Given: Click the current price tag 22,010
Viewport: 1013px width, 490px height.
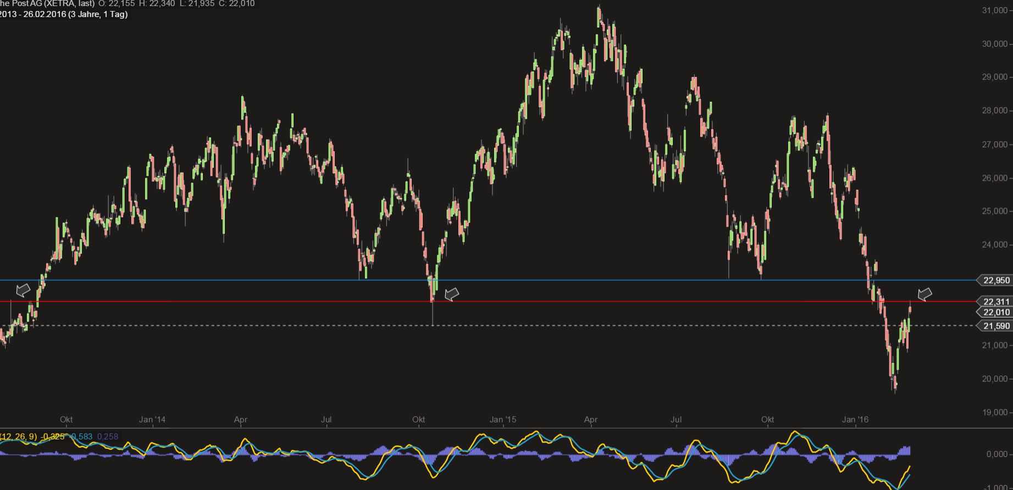Looking at the screenshot, I should (x=995, y=312).
